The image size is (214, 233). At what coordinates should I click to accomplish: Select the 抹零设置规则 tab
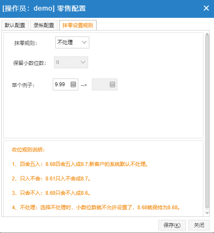click(78, 25)
